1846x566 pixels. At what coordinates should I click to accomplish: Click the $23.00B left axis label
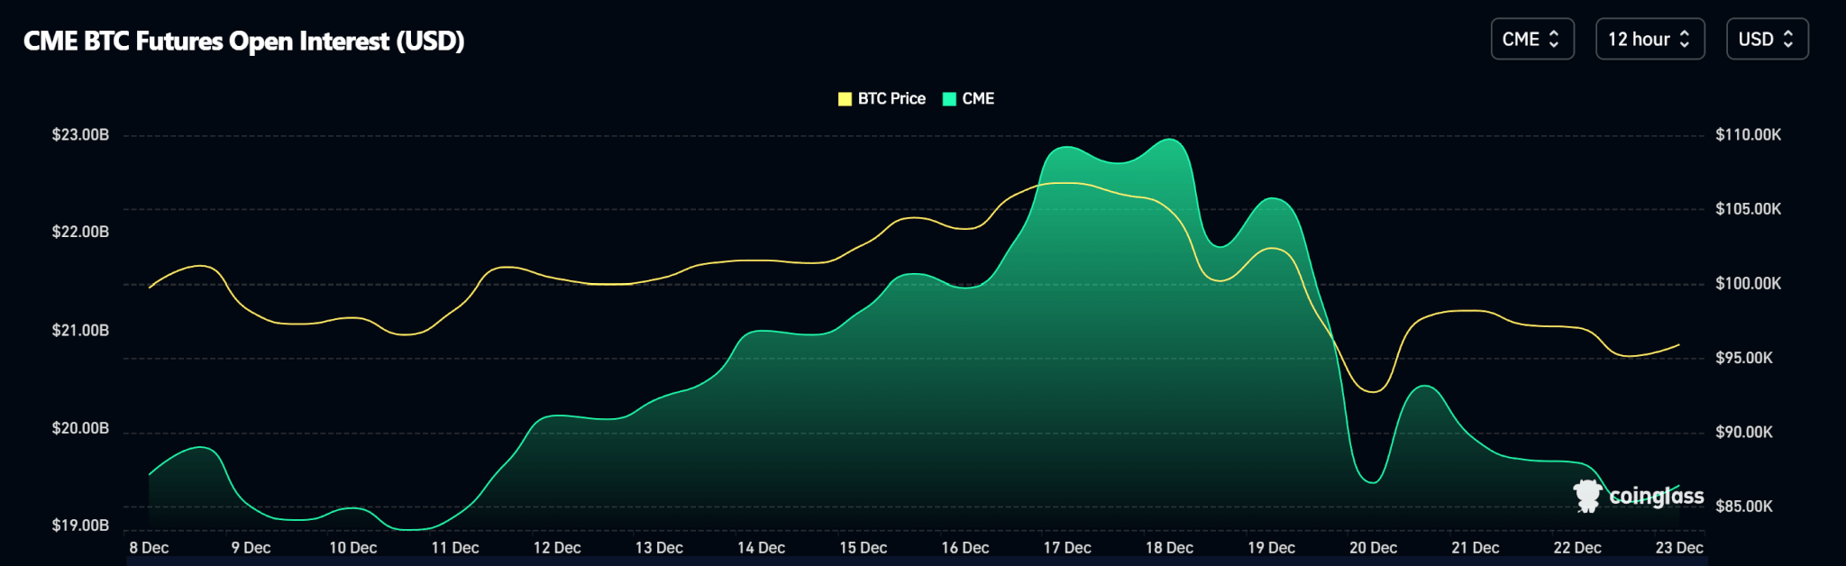coord(80,135)
